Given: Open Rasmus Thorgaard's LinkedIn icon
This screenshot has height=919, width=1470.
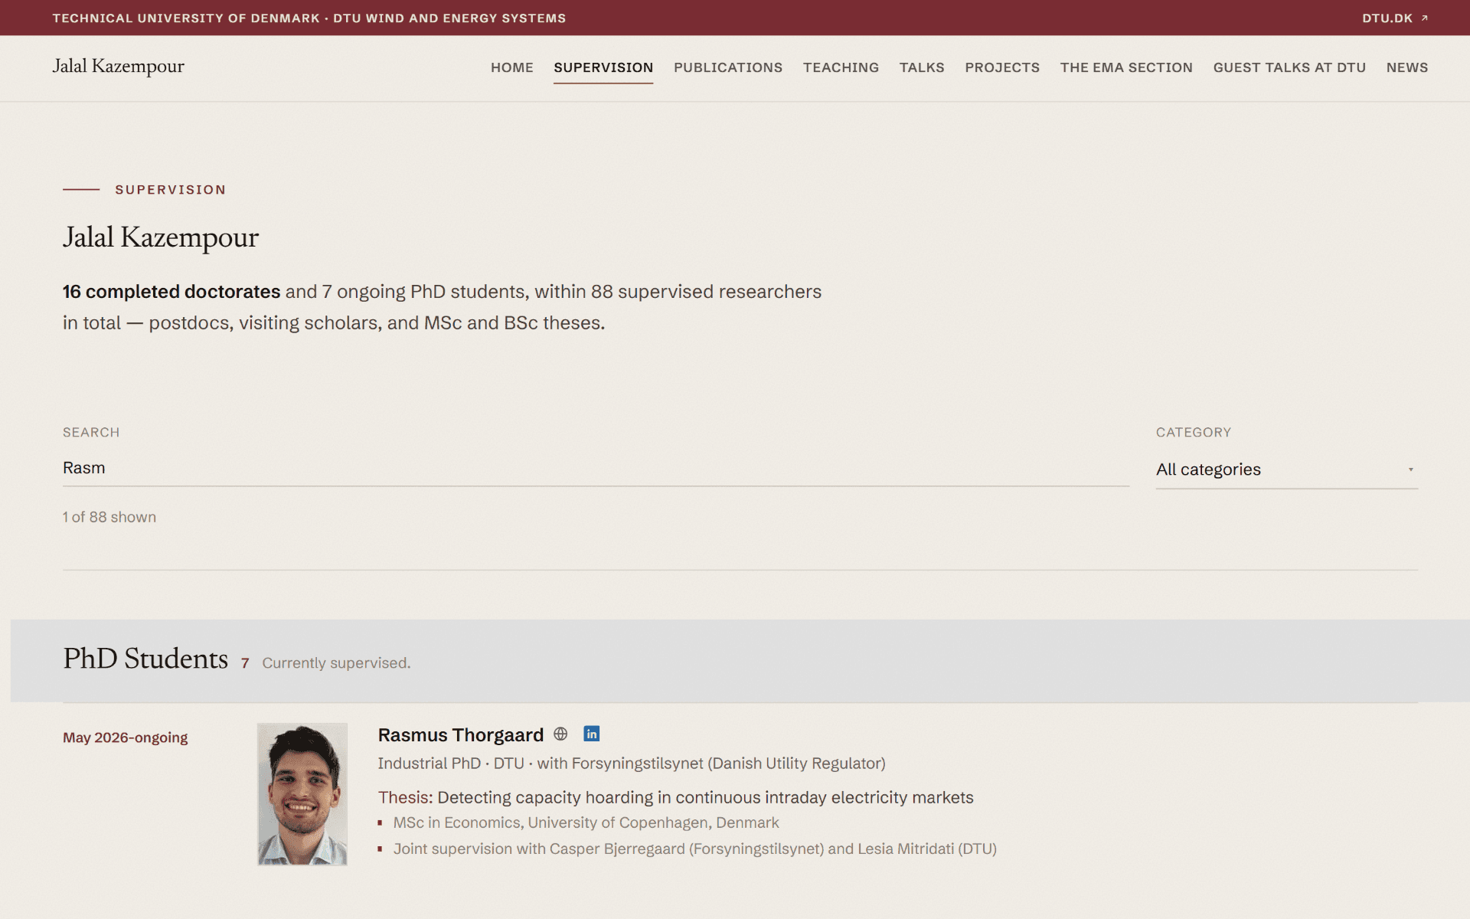Looking at the screenshot, I should 591,734.
